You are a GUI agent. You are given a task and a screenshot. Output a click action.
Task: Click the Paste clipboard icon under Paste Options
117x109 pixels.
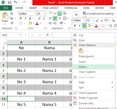pos(81,51)
